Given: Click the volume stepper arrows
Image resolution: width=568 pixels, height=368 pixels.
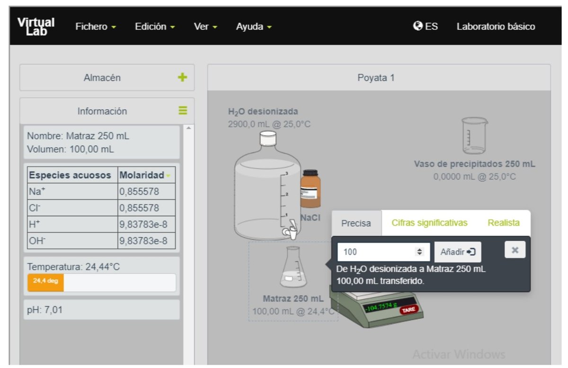Looking at the screenshot, I should (419, 252).
